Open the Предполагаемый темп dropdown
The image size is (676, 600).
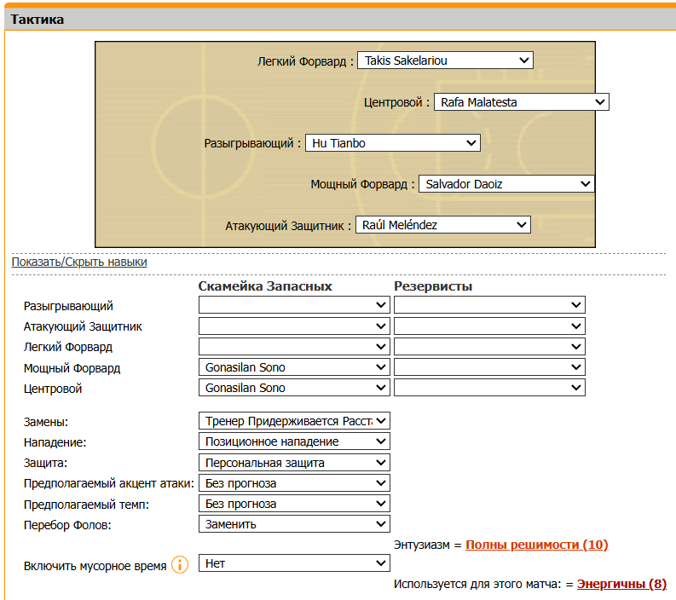click(x=294, y=504)
